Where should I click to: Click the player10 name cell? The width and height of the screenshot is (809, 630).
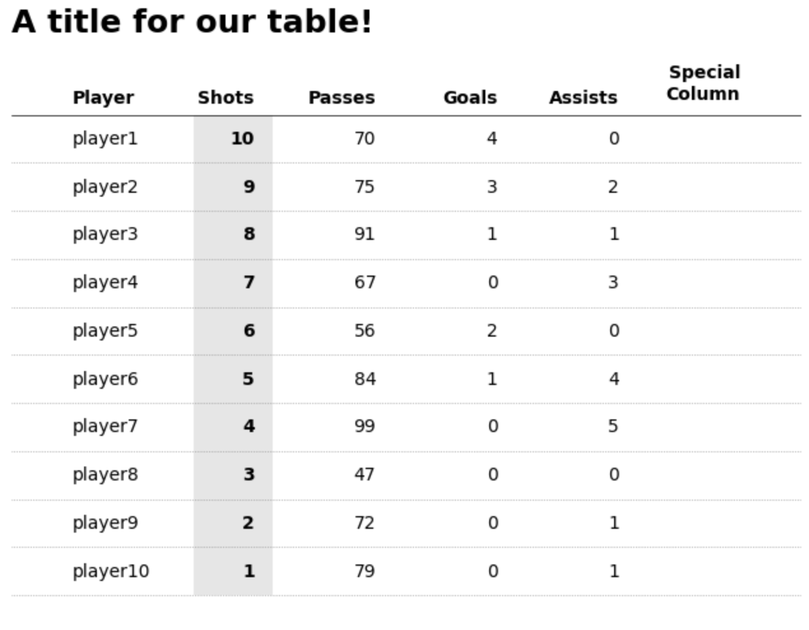(111, 571)
